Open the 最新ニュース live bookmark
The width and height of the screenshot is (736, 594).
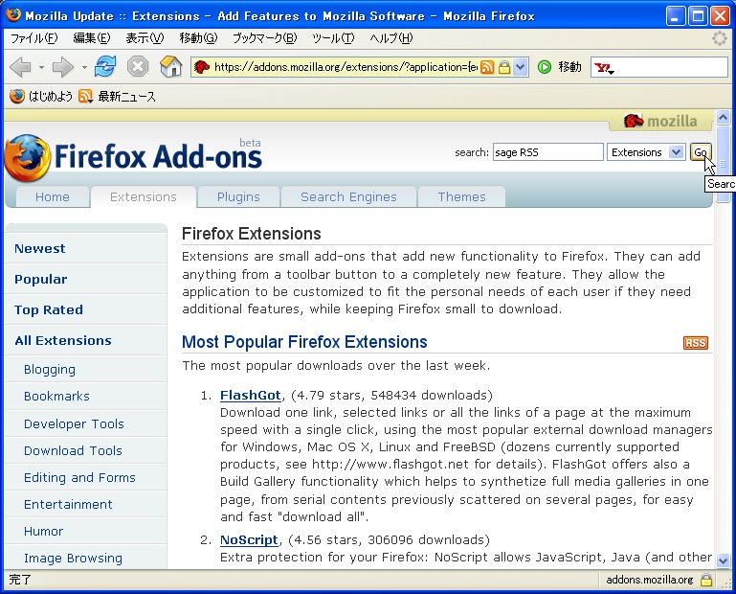point(118,97)
